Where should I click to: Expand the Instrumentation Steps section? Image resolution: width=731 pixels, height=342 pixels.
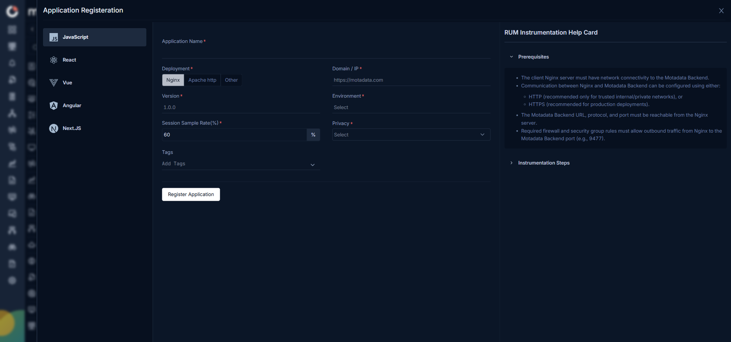point(511,163)
